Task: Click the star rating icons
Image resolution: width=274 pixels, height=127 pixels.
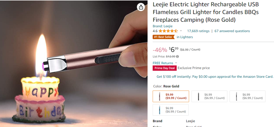Action: [x=168, y=31]
